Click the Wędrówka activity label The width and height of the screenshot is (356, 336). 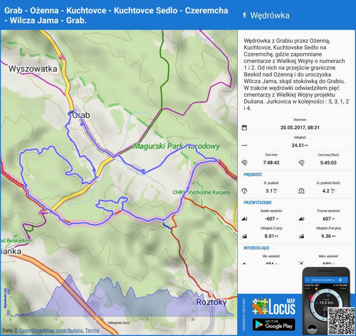(x=270, y=15)
